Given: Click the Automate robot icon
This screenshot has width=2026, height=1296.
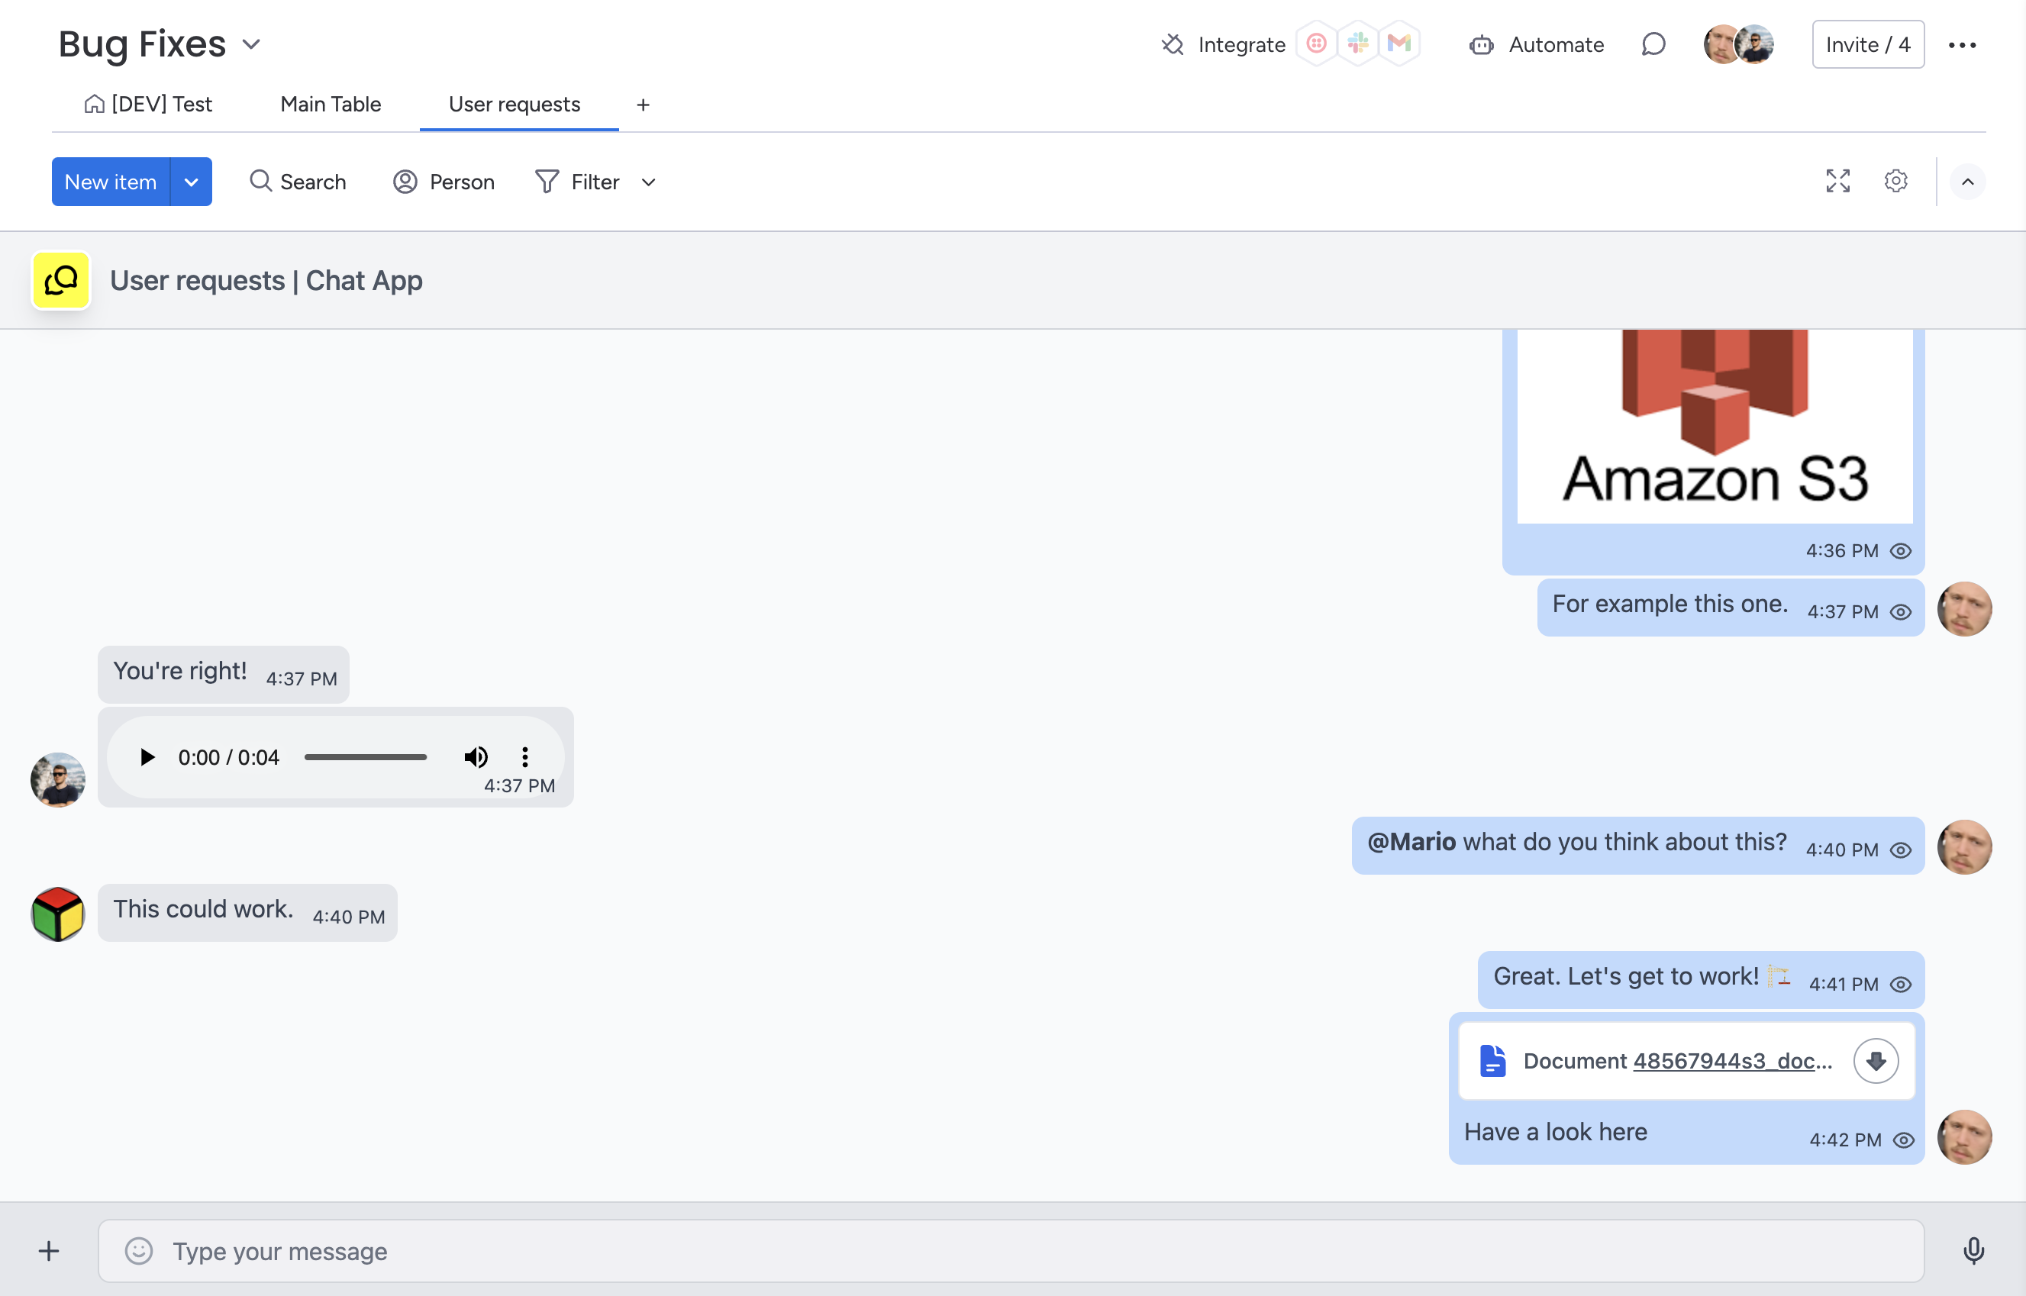Looking at the screenshot, I should [1482, 44].
